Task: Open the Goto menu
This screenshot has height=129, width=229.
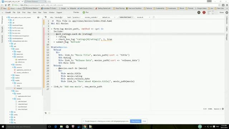Action: pos(35,13)
